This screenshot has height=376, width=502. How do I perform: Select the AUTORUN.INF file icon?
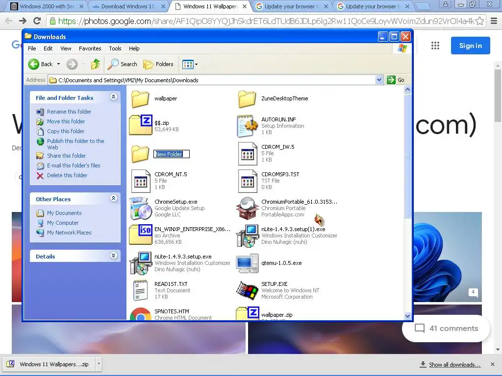click(247, 126)
